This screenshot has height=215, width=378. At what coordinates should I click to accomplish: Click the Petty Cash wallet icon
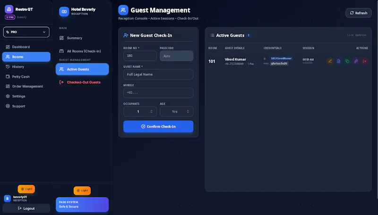point(8,76)
